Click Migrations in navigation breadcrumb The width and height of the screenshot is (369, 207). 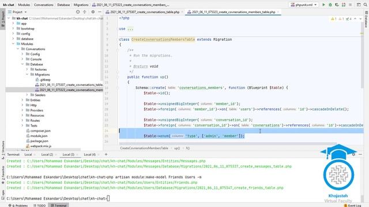pos(81,5)
